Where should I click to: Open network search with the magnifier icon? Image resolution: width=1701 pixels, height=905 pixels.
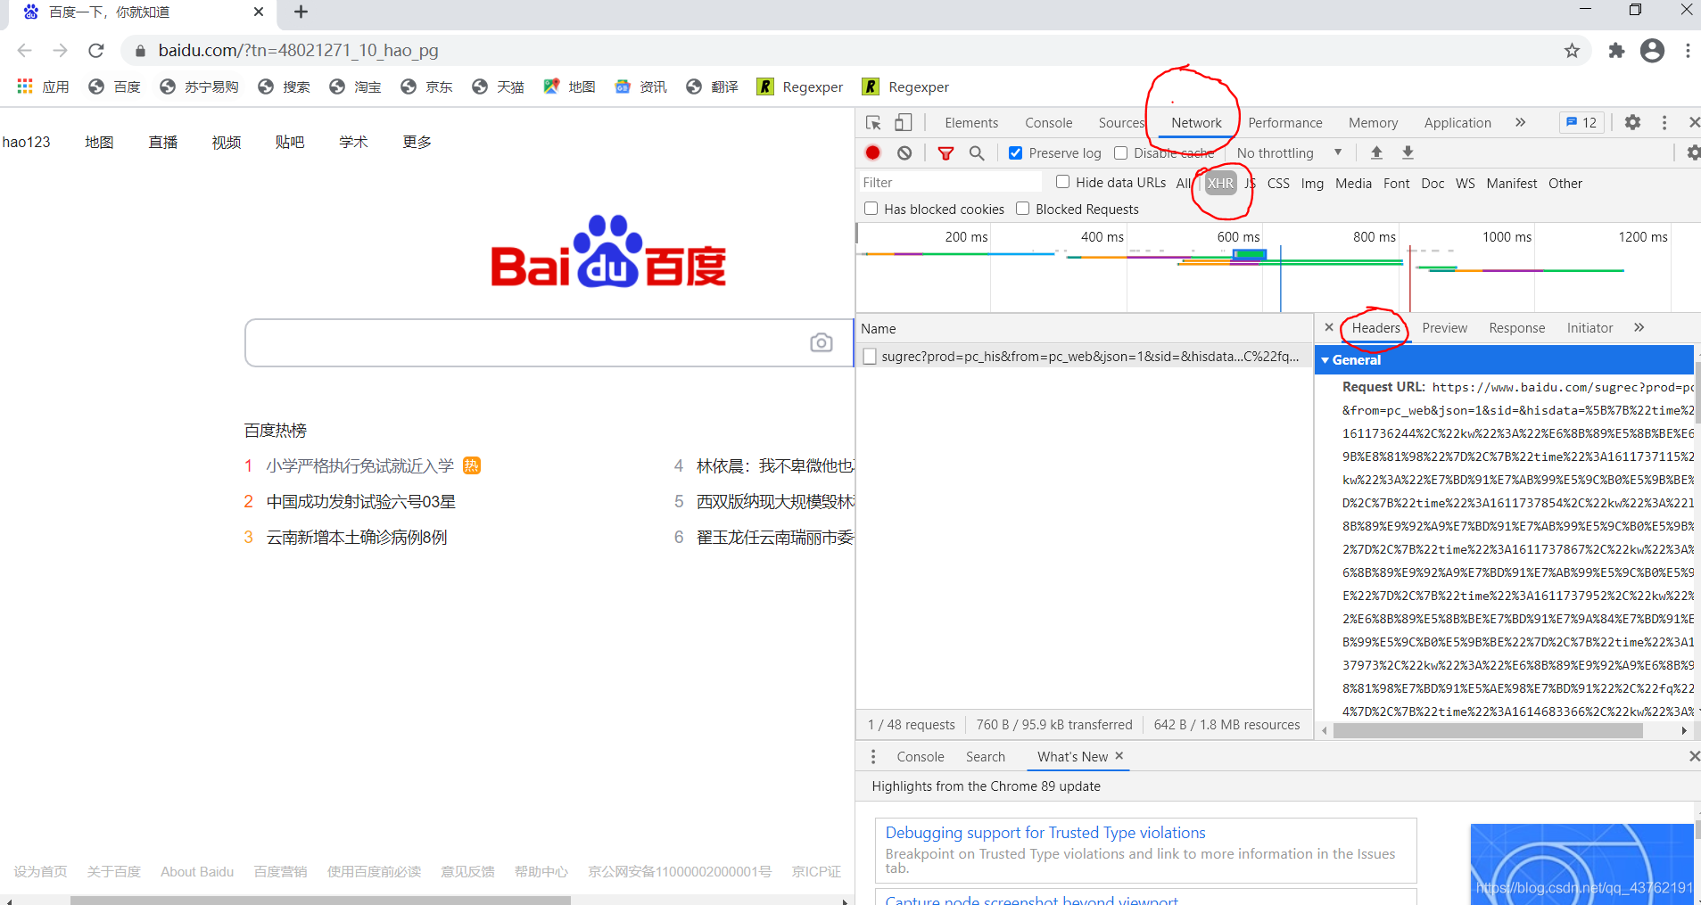[x=977, y=153]
